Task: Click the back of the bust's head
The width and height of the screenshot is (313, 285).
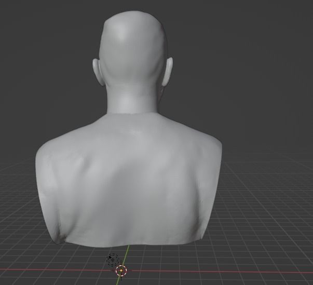Action: [x=132, y=48]
